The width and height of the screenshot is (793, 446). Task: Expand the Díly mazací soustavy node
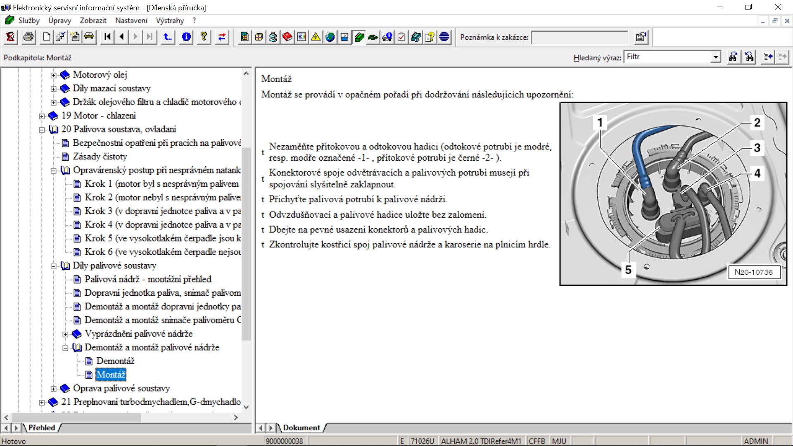53,89
